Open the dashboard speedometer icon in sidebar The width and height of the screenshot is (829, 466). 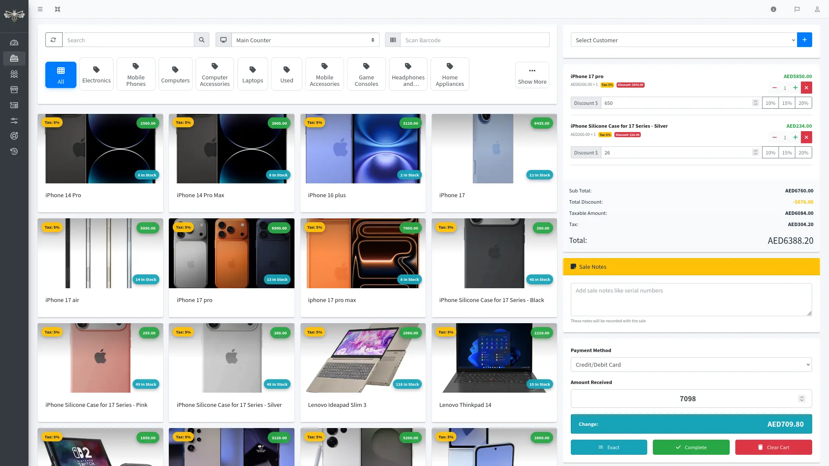coord(14,43)
